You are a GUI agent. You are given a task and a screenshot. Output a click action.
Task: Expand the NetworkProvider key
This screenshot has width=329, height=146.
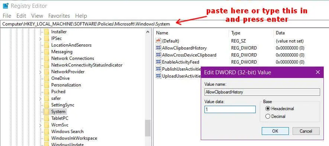pos(40,72)
